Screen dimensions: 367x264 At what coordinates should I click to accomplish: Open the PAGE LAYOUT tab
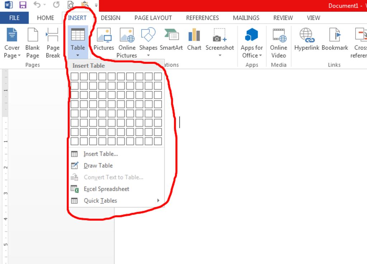coord(153,18)
